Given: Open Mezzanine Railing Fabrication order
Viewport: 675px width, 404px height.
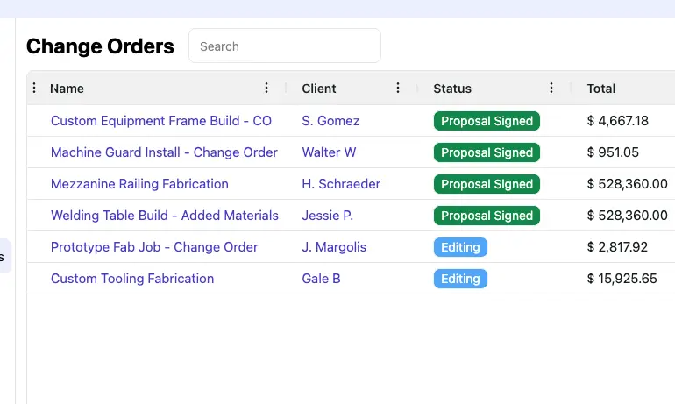Looking at the screenshot, I should (x=139, y=184).
